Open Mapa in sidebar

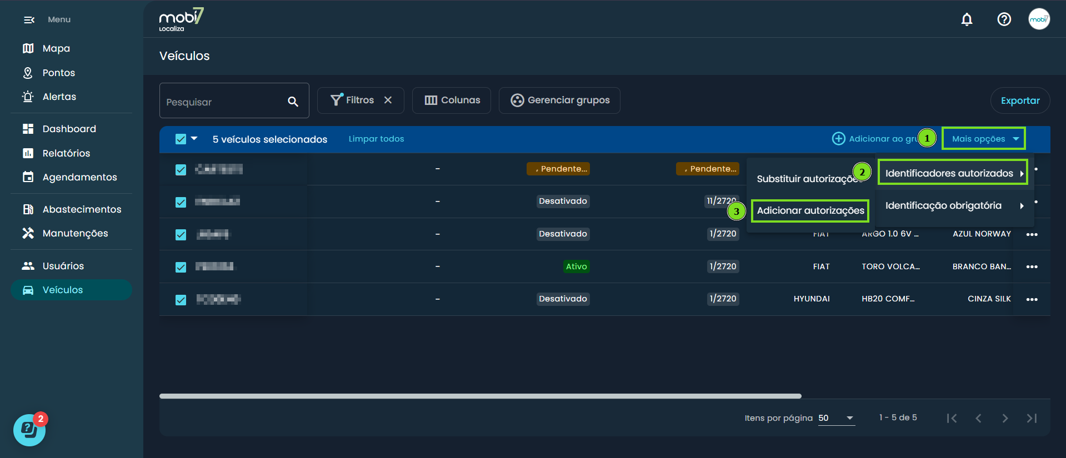pos(46,48)
